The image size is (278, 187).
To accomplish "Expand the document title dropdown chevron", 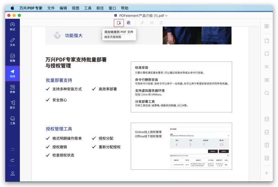I will (166, 16).
